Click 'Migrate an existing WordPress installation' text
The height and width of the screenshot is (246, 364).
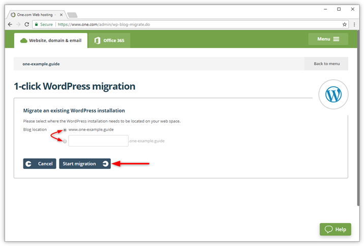point(74,111)
